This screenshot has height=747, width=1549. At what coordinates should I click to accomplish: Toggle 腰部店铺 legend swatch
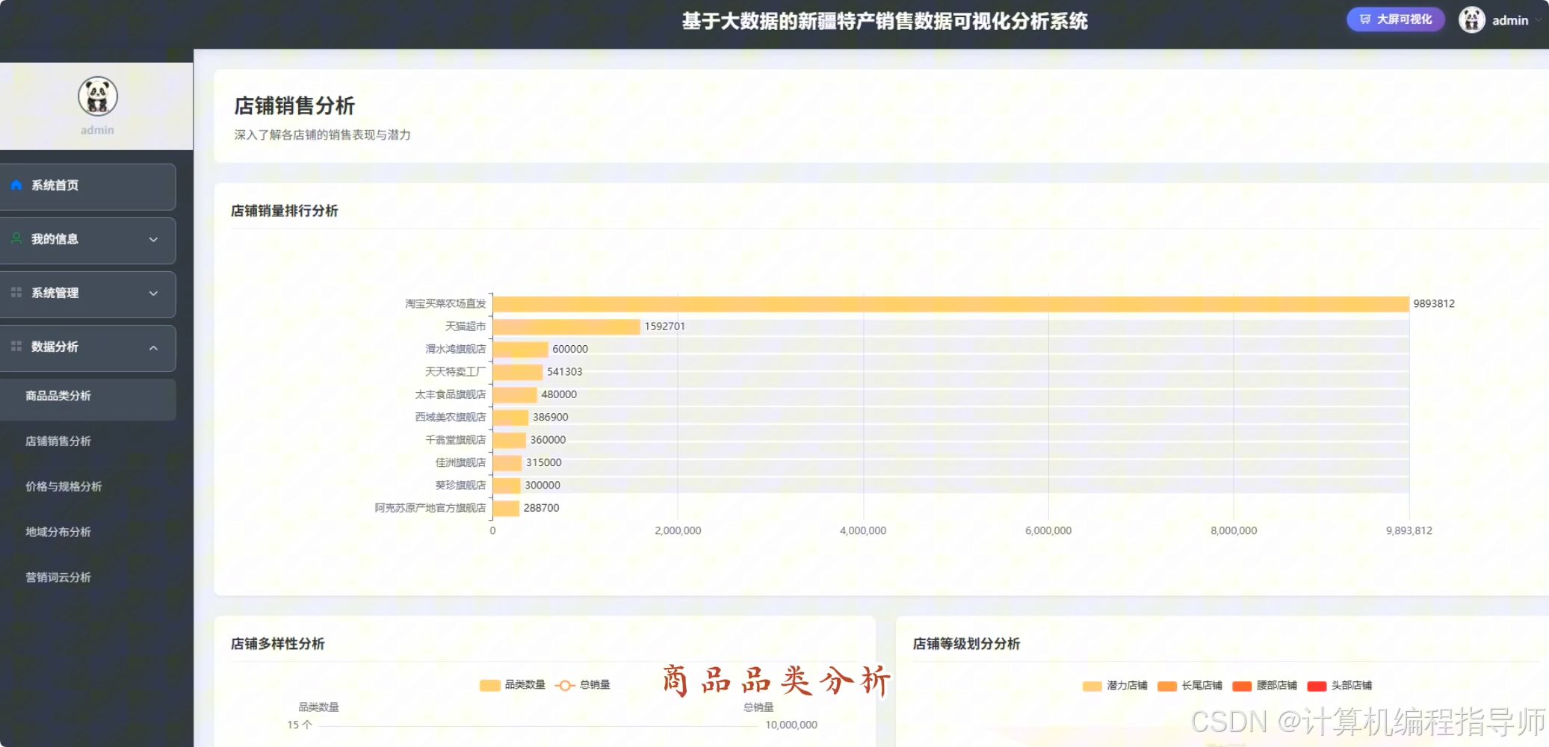[1241, 686]
